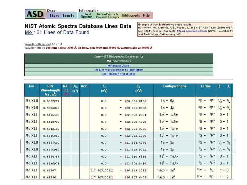
Task: Click the 61 Lines of Data Found heading
Action: pyautogui.click(x=63, y=32)
